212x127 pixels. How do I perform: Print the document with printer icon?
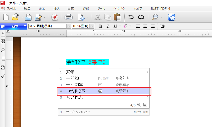coord(68,17)
